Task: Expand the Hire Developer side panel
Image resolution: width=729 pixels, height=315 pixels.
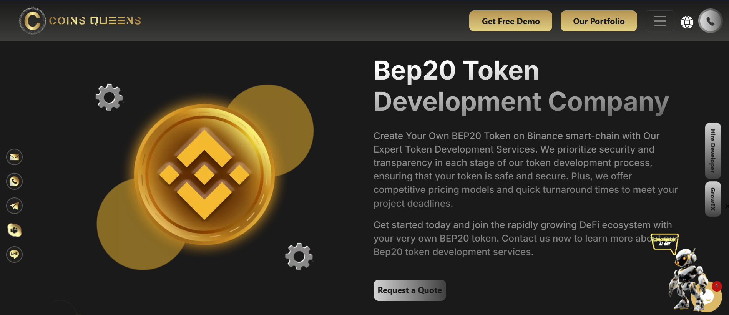Action: tap(713, 152)
